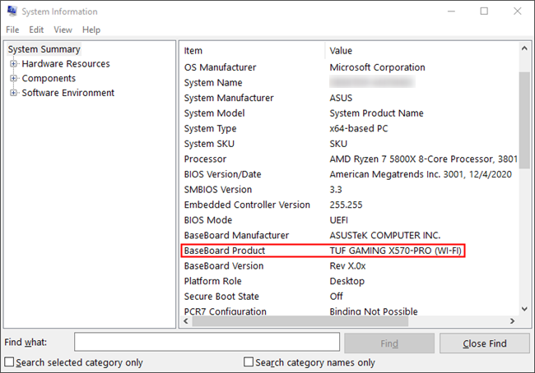535x373 pixels.
Task: Tick Search category names only checkbox
Action: point(249,362)
